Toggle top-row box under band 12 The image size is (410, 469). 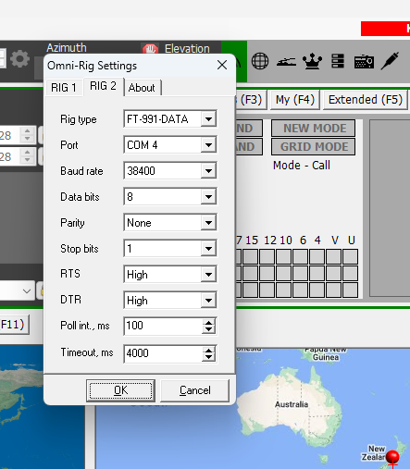coord(267,256)
